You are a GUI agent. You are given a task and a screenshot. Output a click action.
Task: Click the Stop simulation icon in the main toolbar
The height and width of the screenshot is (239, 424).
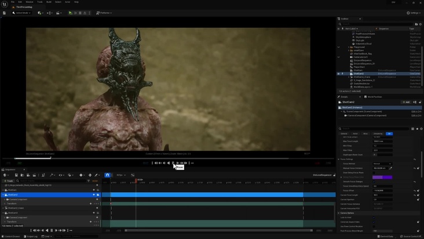point(80,13)
